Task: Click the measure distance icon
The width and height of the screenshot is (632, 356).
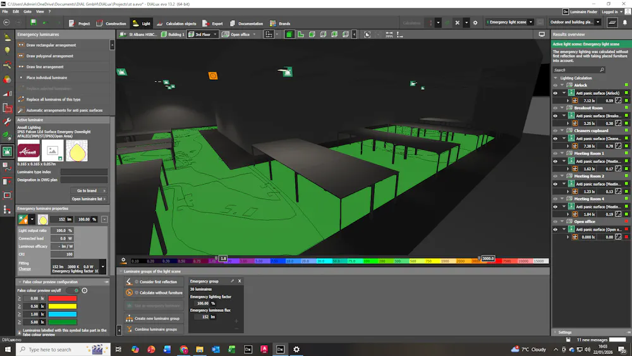Action: 389,35
